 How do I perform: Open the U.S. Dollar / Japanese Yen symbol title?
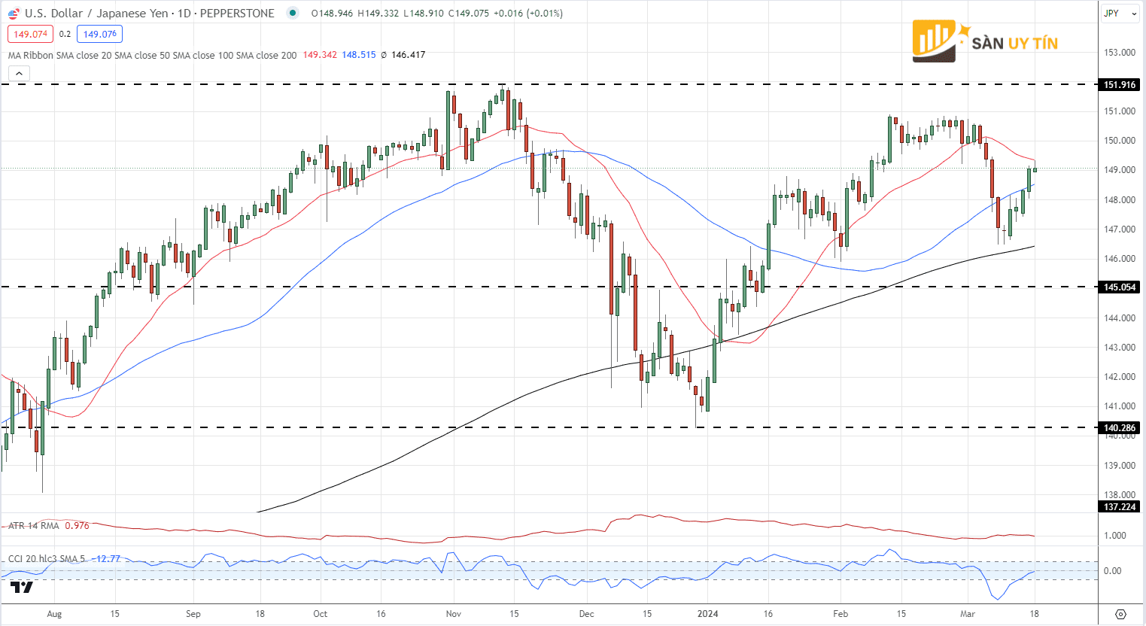coord(149,14)
